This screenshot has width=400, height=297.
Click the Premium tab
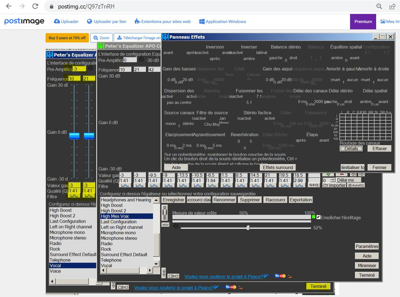click(363, 22)
